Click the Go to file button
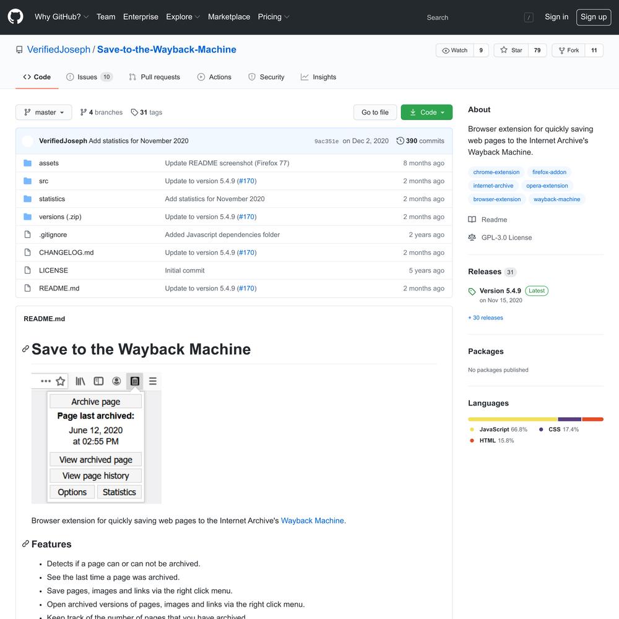 pyautogui.click(x=375, y=113)
